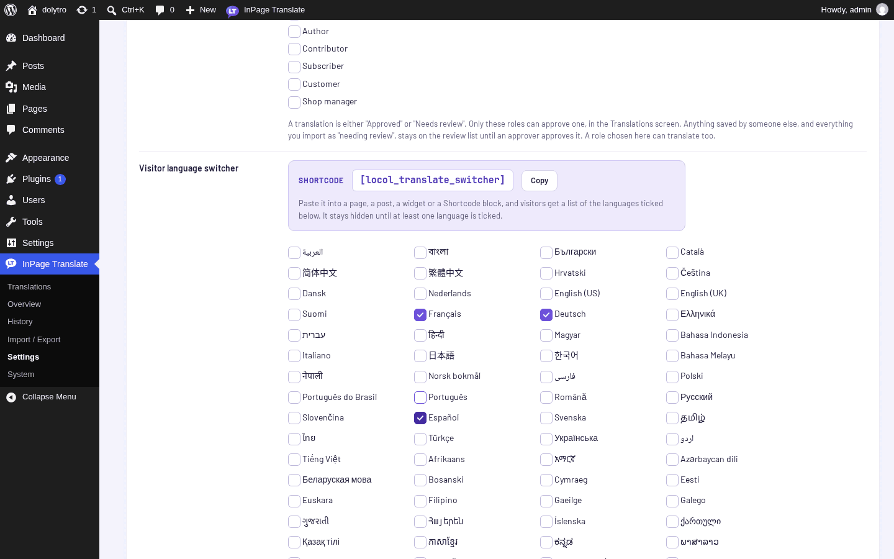Click the New content plus icon

pyautogui.click(x=201, y=10)
